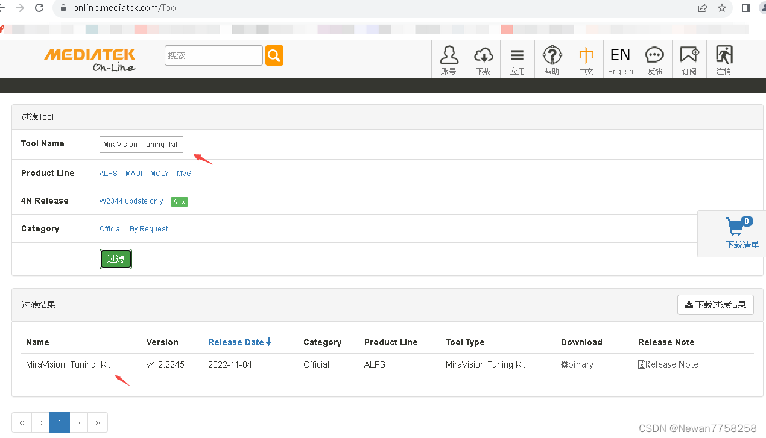Filter by MAUI product line

click(x=134, y=174)
